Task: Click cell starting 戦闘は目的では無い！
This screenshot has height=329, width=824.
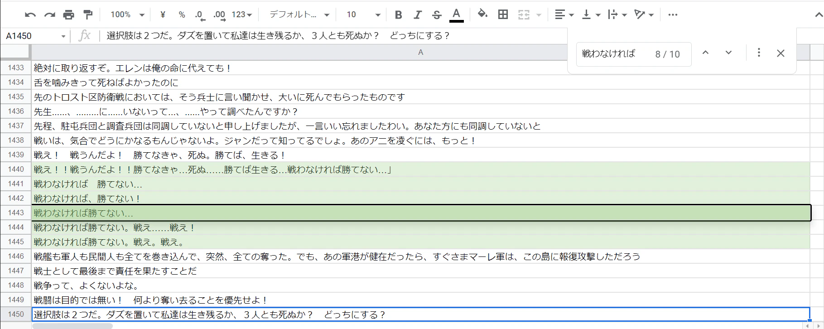Action: 420,300
